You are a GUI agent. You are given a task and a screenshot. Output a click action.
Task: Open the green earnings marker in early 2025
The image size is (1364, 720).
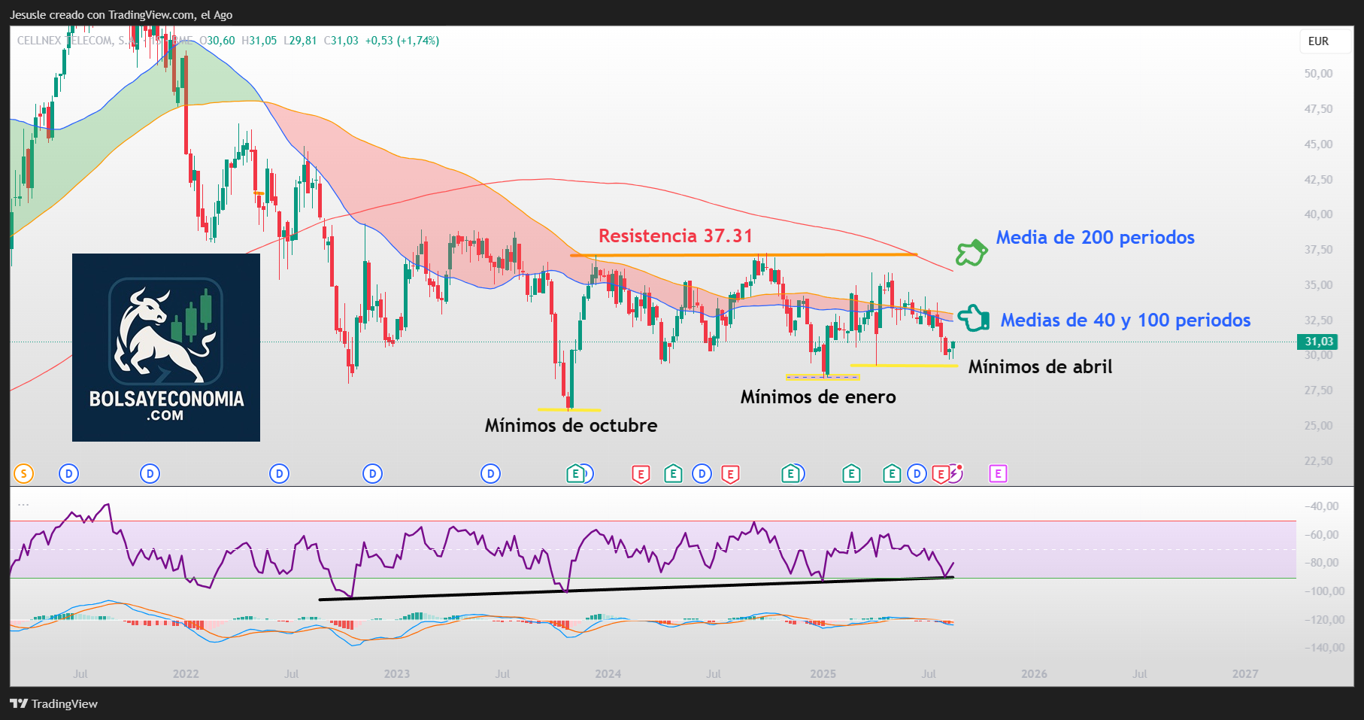click(851, 474)
